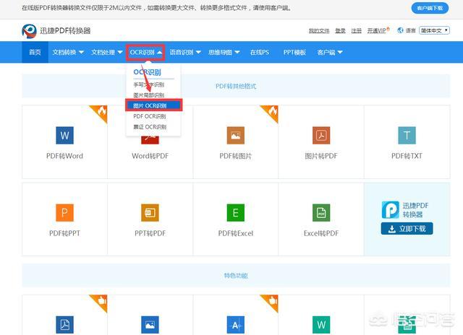Select 图片 OCR识别 in OCR menu

[x=153, y=105]
